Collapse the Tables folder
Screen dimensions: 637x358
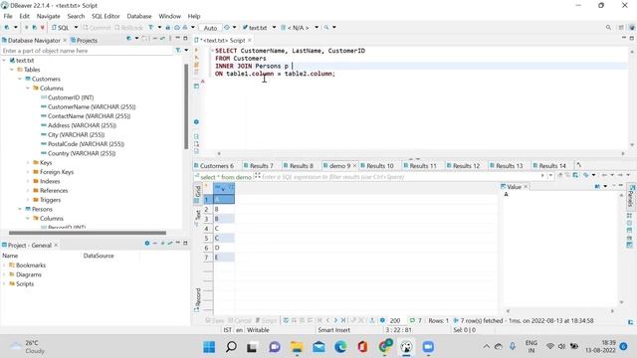point(12,70)
